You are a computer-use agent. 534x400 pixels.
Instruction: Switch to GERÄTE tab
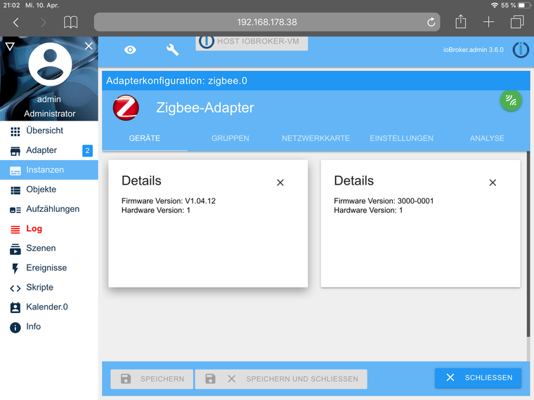point(145,138)
